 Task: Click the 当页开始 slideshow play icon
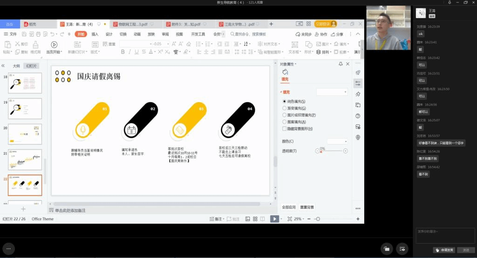(54, 45)
